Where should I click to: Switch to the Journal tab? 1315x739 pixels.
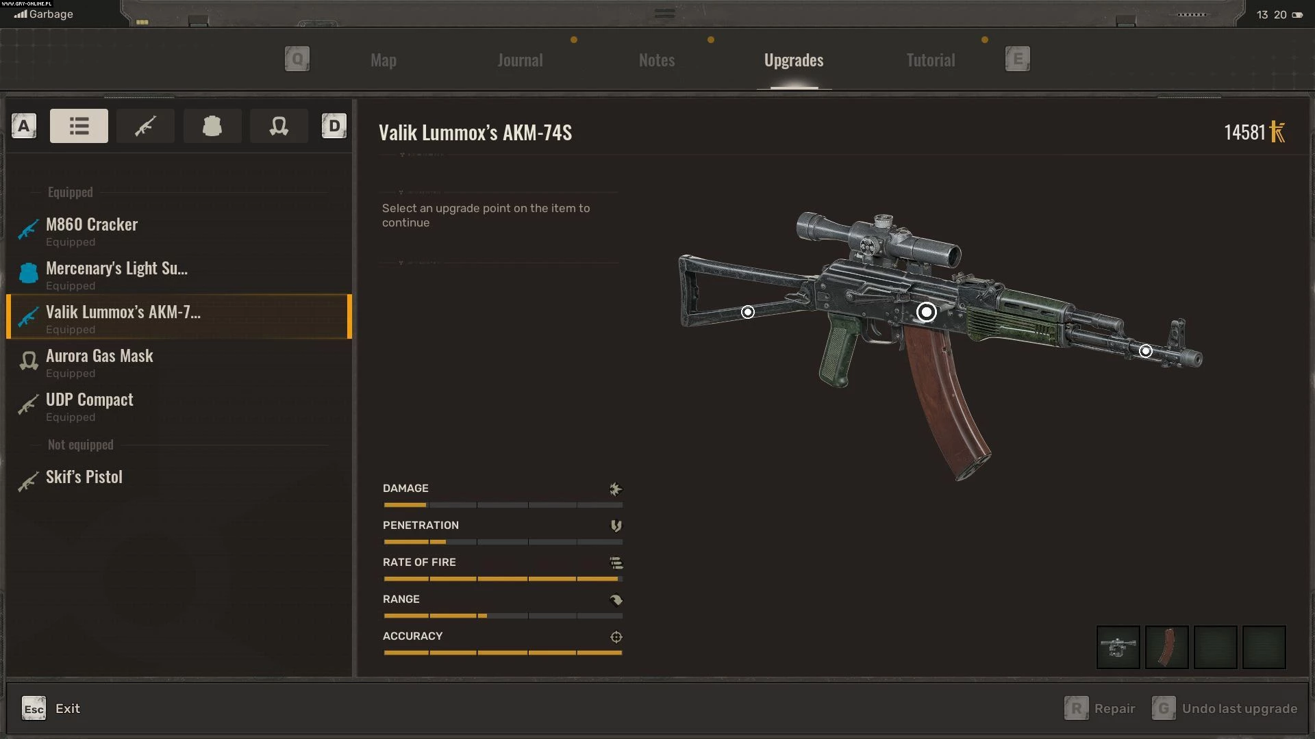[x=520, y=60]
